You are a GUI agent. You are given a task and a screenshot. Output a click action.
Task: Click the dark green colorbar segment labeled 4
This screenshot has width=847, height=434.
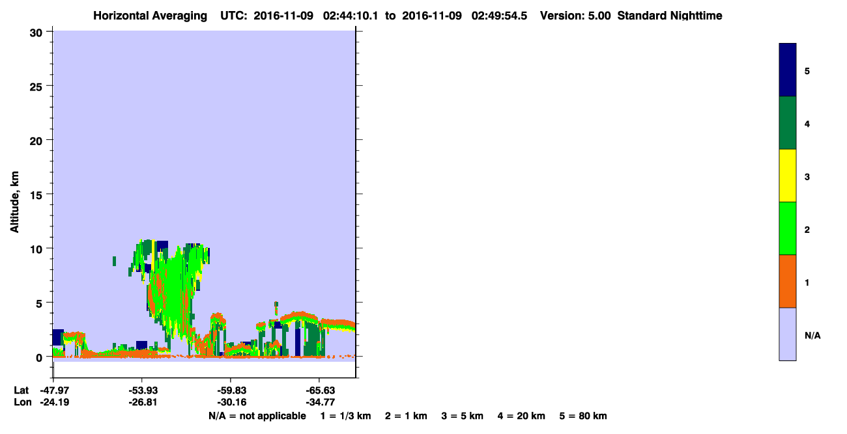click(788, 123)
